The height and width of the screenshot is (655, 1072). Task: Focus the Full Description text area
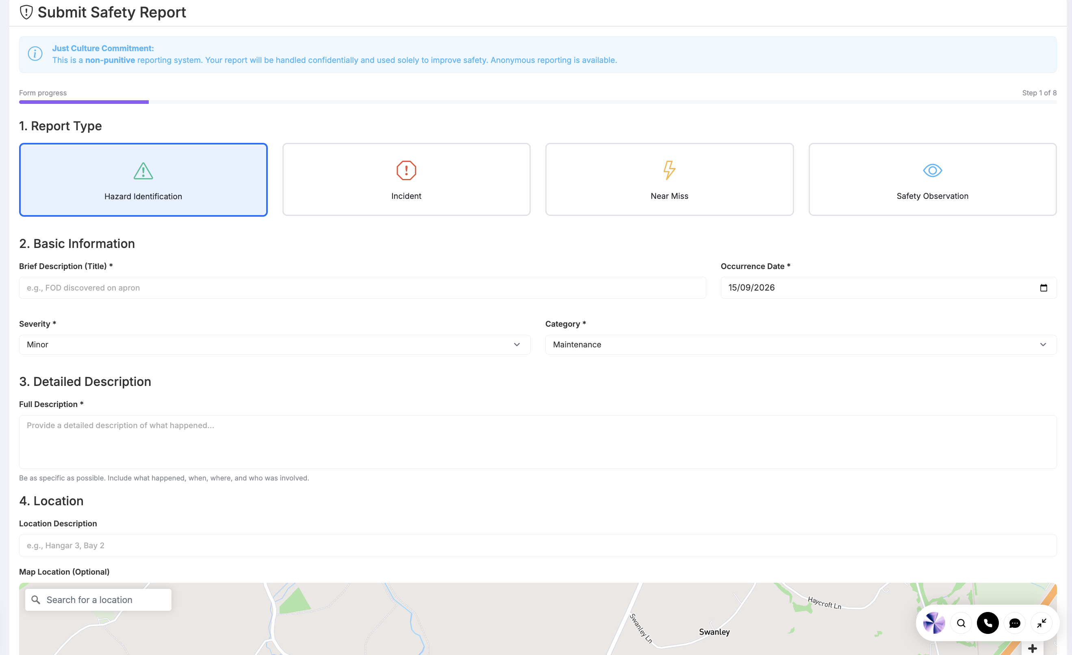click(x=538, y=442)
